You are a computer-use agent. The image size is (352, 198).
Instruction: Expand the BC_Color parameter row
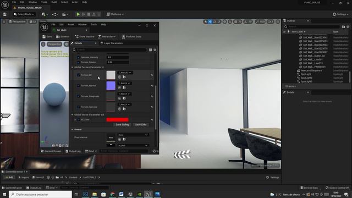75,120
